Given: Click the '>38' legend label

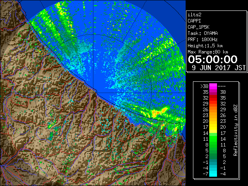Looking at the screenshot, I should (x=204, y=86).
